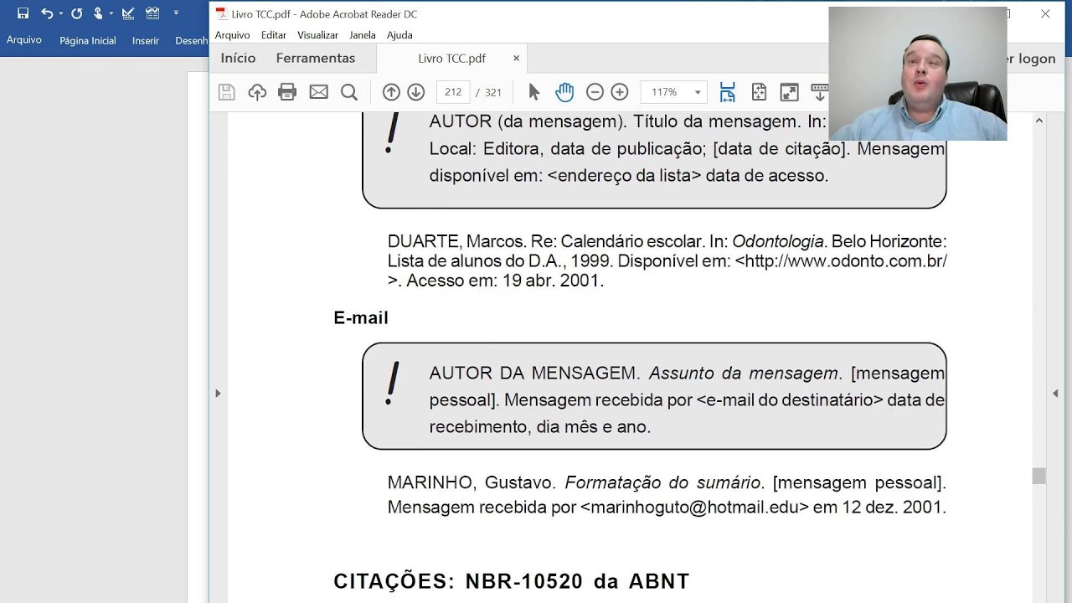
Task: Open Word's undo history dropdown arrow
Action: (61, 13)
